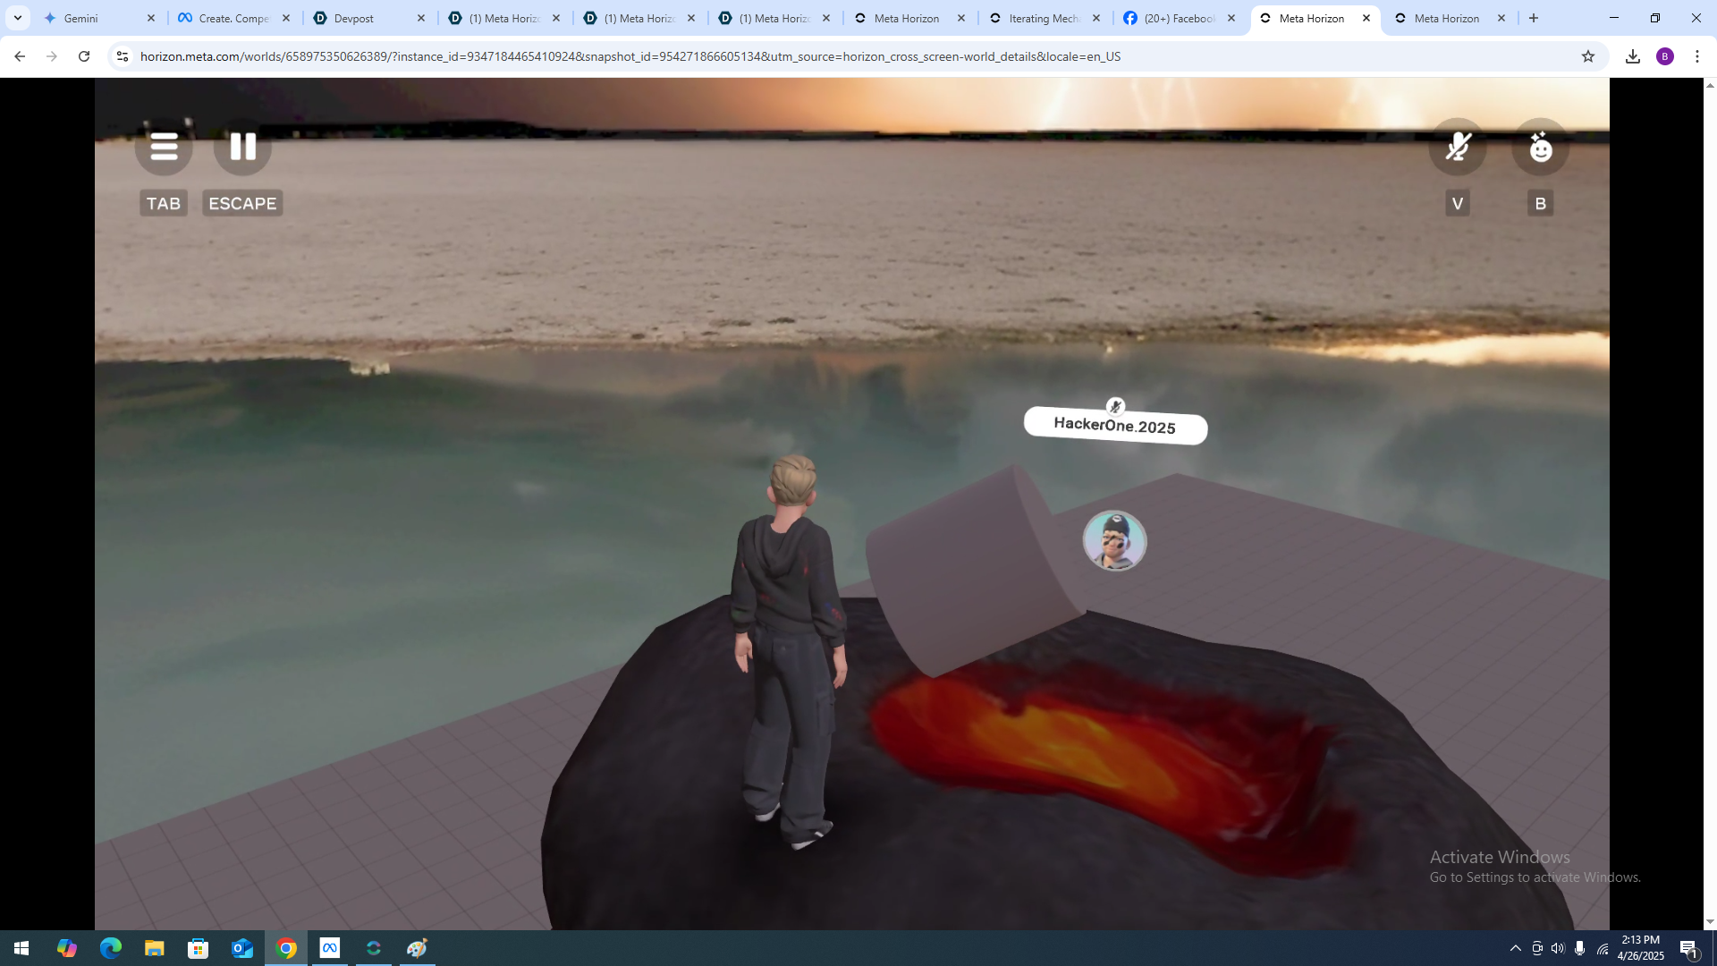The width and height of the screenshot is (1717, 966).
Task: Click HackerOne.2025 player avatar bubble
Action: (x=1114, y=541)
